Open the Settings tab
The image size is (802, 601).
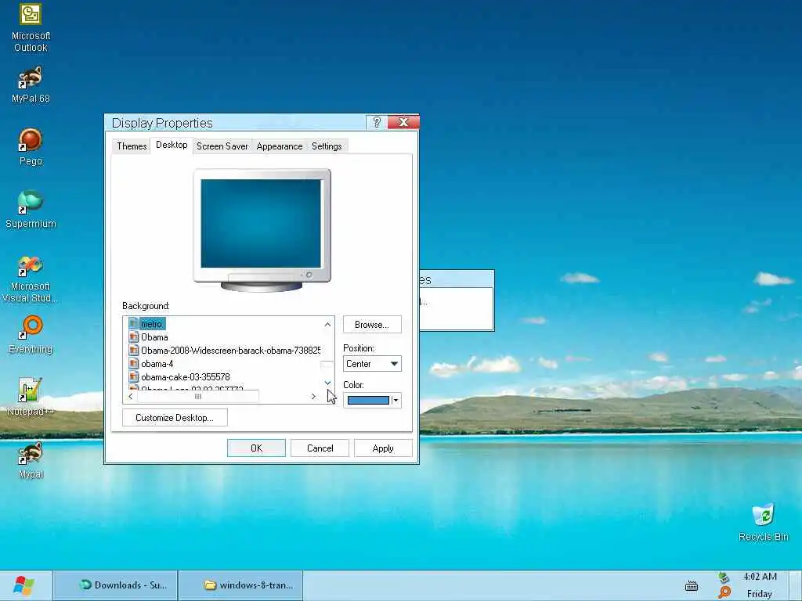[327, 146]
